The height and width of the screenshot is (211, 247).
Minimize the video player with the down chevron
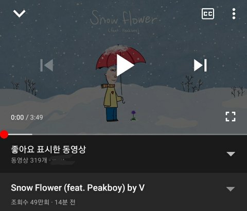(19, 13)
